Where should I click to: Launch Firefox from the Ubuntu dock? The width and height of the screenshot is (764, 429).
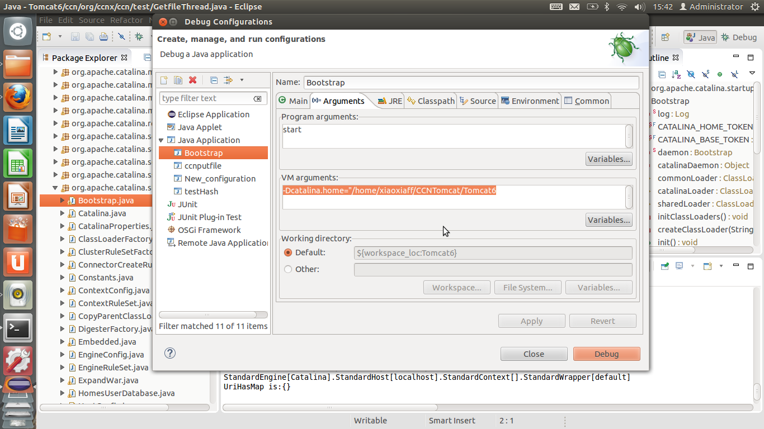[18, 97]
